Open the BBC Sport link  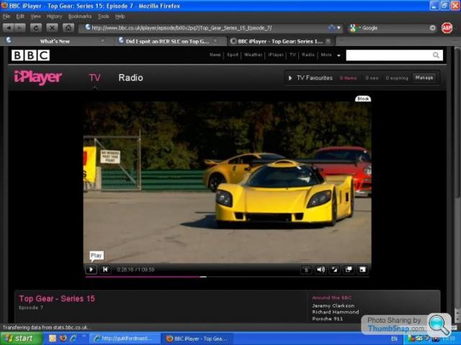tap(232, 55)
